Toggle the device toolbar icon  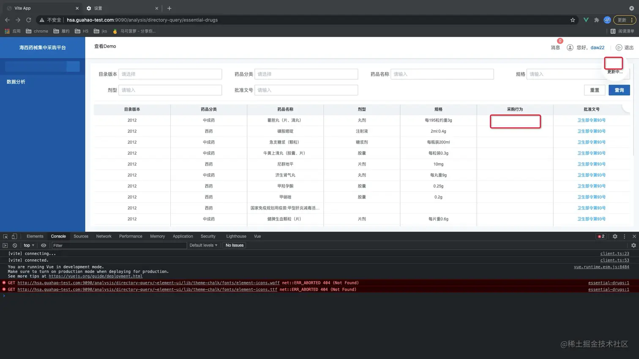(x=14, y=237)
